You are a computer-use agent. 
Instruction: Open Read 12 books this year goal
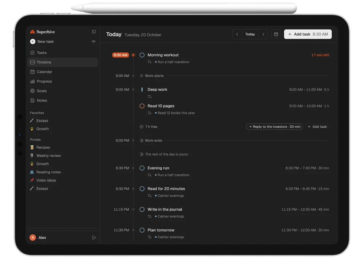coord(175,113)
